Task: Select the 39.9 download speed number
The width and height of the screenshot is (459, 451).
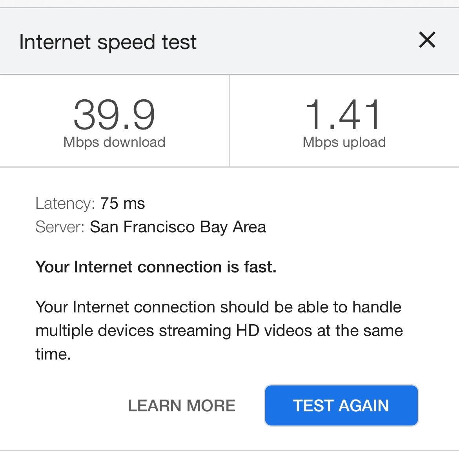Action: click(x=114, y=115)
